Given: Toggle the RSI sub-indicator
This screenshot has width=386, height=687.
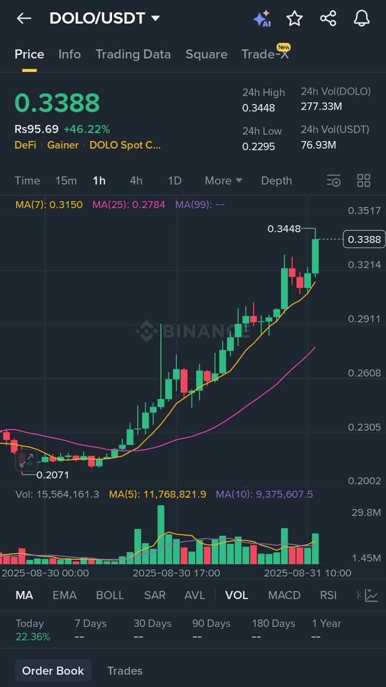Looking at the screenshot, I should pos(328,595).
